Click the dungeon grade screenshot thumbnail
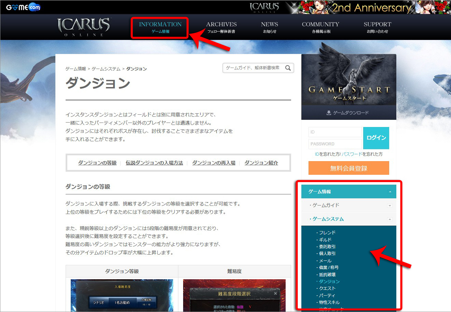 point(122,295)
